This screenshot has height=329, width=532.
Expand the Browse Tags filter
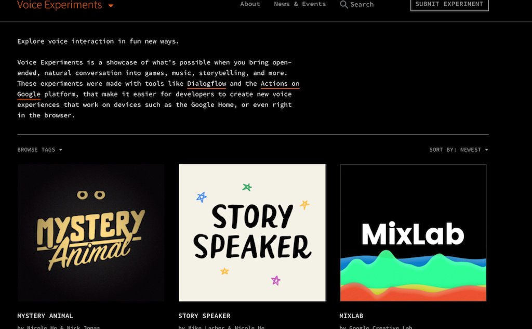click(39, 150)
